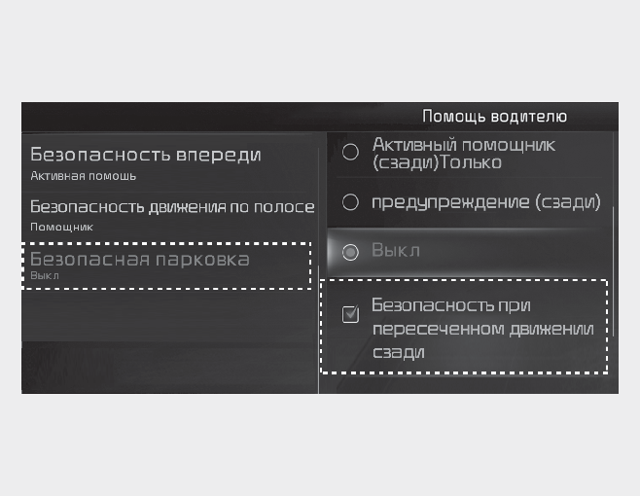The width and height of the screenshot is (640, 496).
Task: Click "Активная помощь" subtitle under Безопасность впереди
Action: click(x=83, y=176)
